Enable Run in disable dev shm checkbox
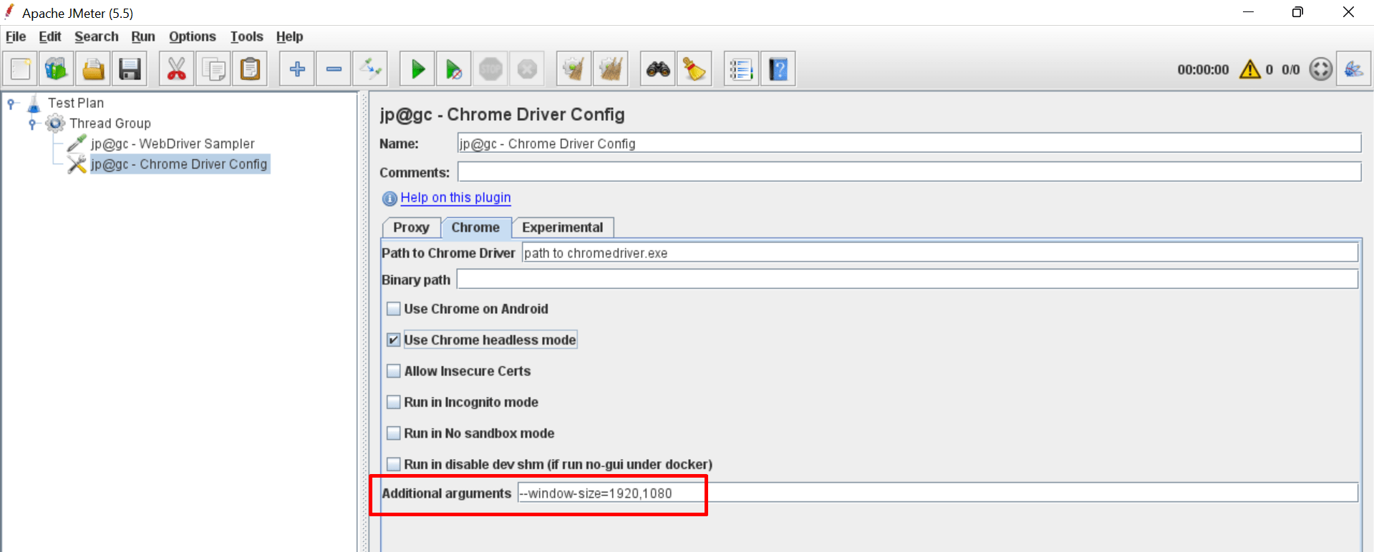This screenshot has width=1374, height=552. pyautogui.click(x=393, y=464)
